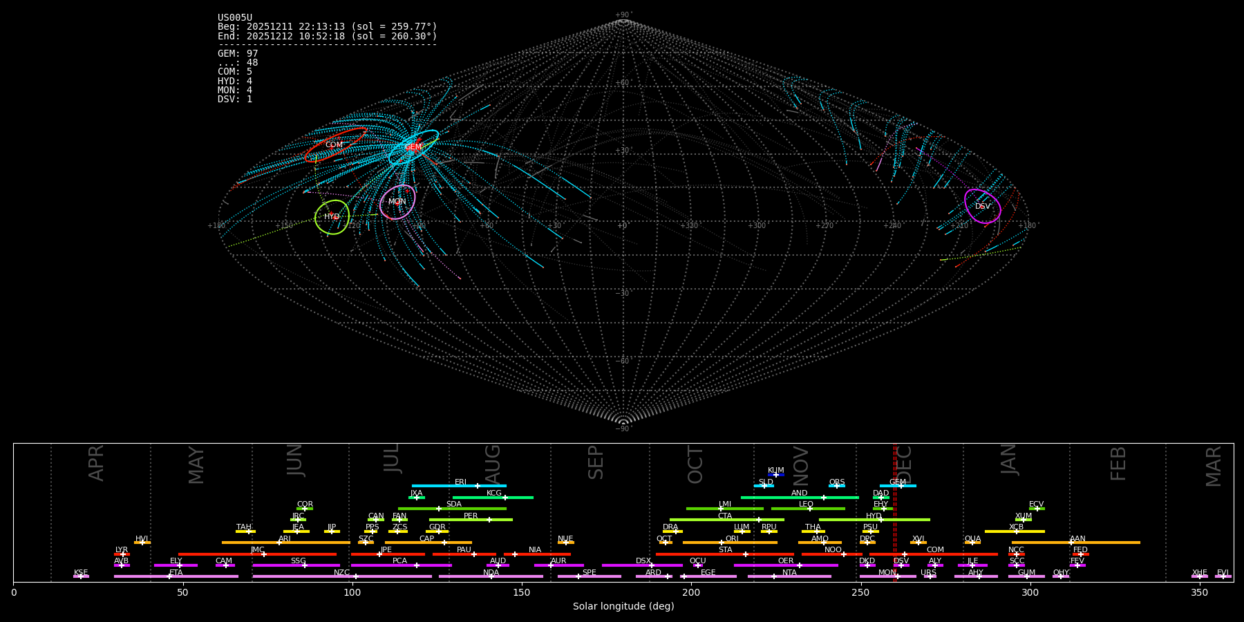Select the yellow XCB bar in timeline
The height and width of the screenshot is (622, 1244).
[1015, 531]
